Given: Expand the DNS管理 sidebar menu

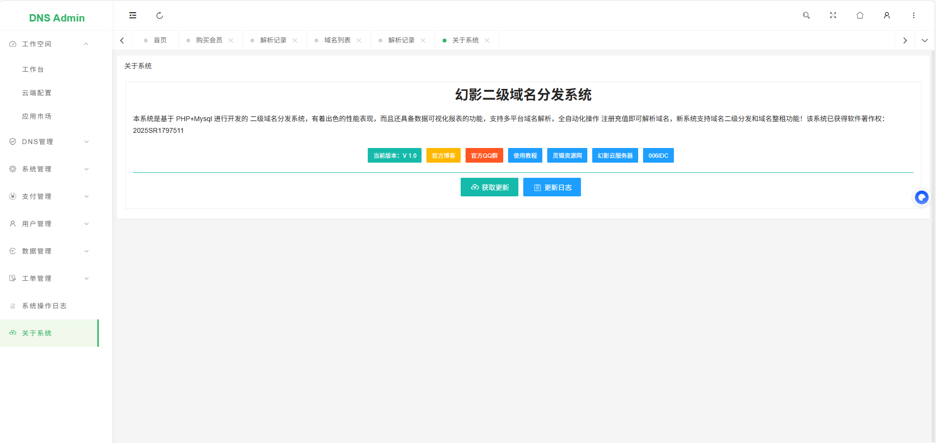Looking at the screenshot, I should pos(49,142).
